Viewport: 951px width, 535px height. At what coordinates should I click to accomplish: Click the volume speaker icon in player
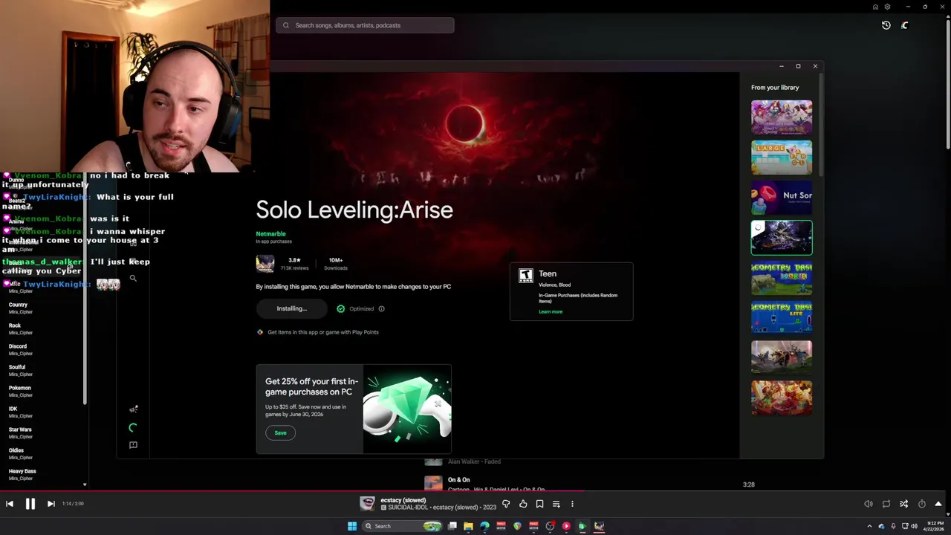pyautogui.click(x=869, y=504)
